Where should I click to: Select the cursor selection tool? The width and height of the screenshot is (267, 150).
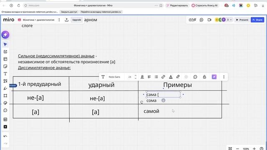(x=5, y=45)
